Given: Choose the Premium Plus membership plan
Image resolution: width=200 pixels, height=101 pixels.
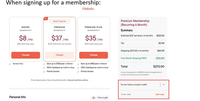Looking at the screenshot, I should coord(93,55).
